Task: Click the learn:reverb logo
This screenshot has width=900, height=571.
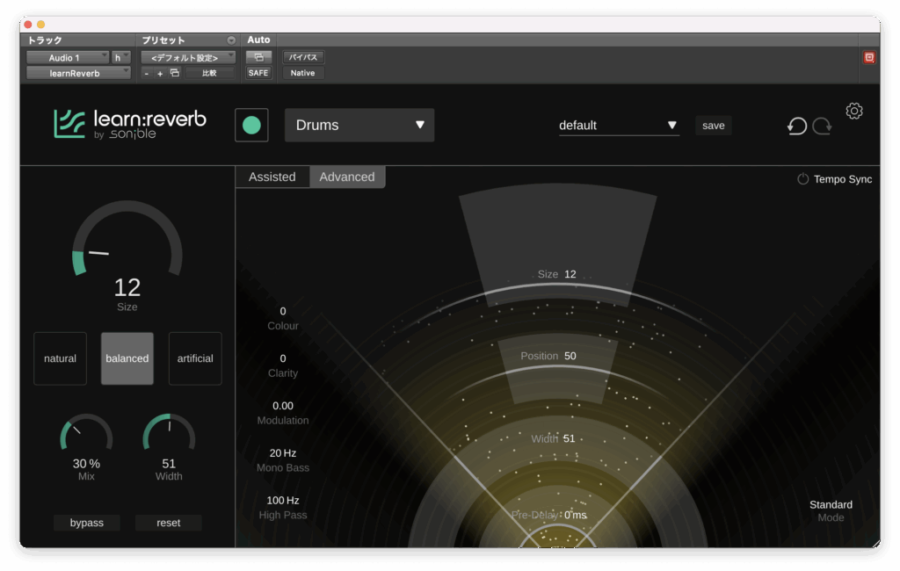Action: (x=130, y=124)
